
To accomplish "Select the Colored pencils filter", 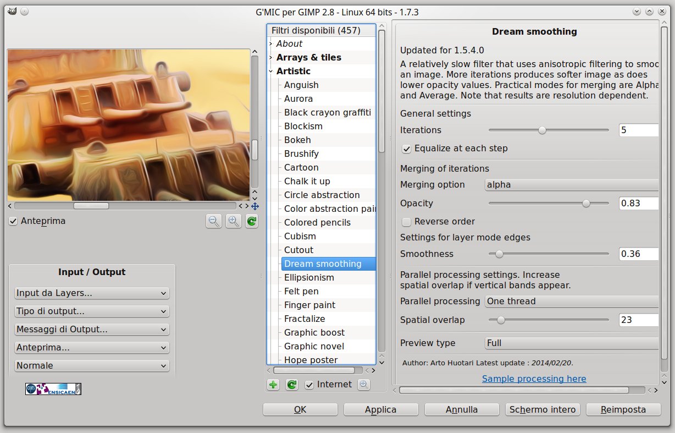I will pos(317,223).
